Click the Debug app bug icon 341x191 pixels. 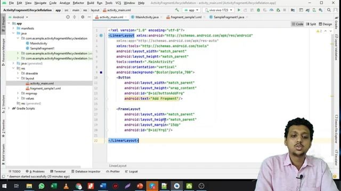(x=258, y=10)
